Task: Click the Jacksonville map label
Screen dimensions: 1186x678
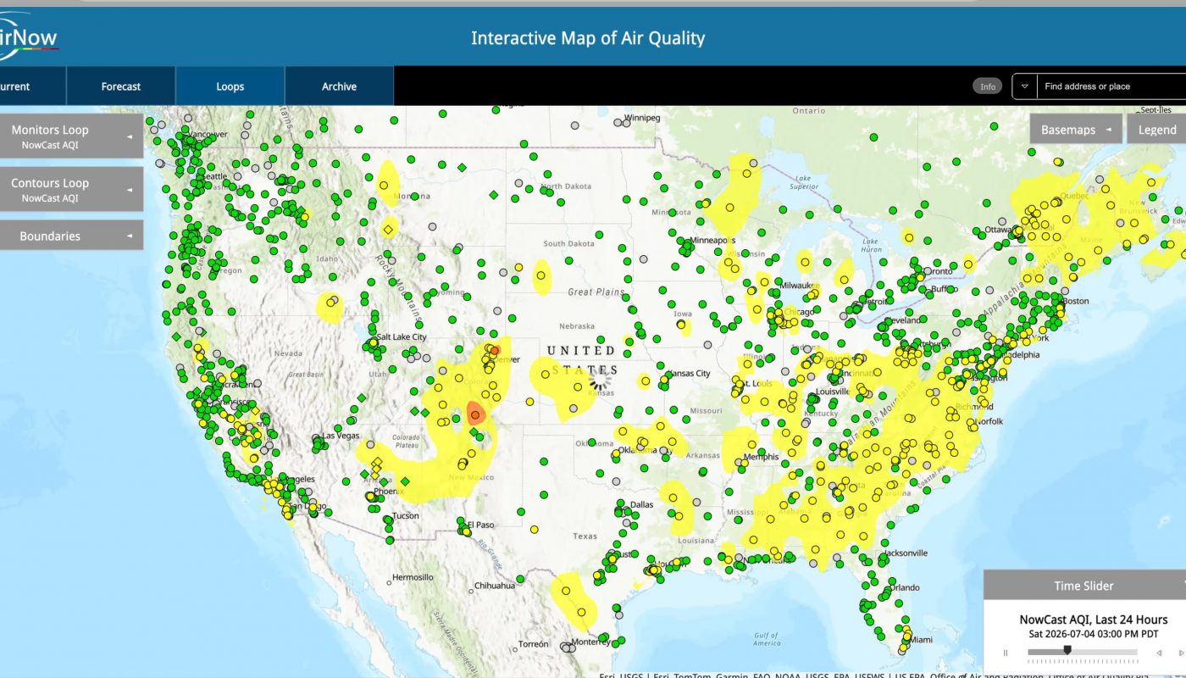Action: tap(904, 553)
